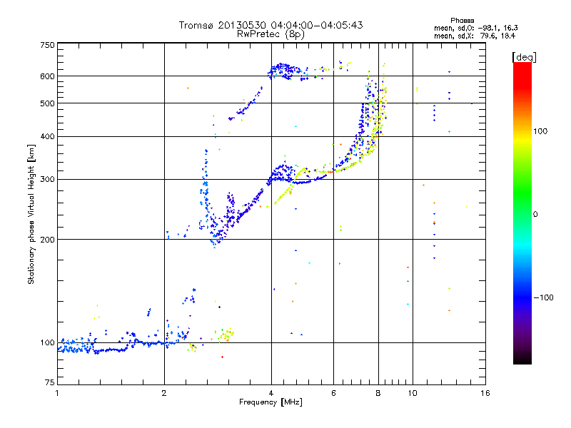Click the '[deg]' colorbar unit label

click(x=524, y=57)
